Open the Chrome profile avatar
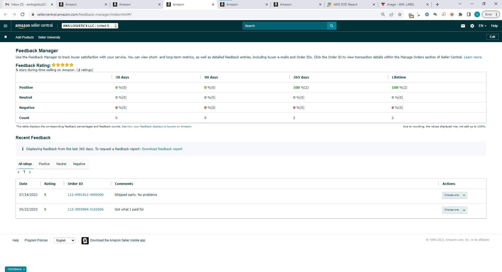This screenshot has width=502, height=272. pyautogui.click(x=477, y=14)
